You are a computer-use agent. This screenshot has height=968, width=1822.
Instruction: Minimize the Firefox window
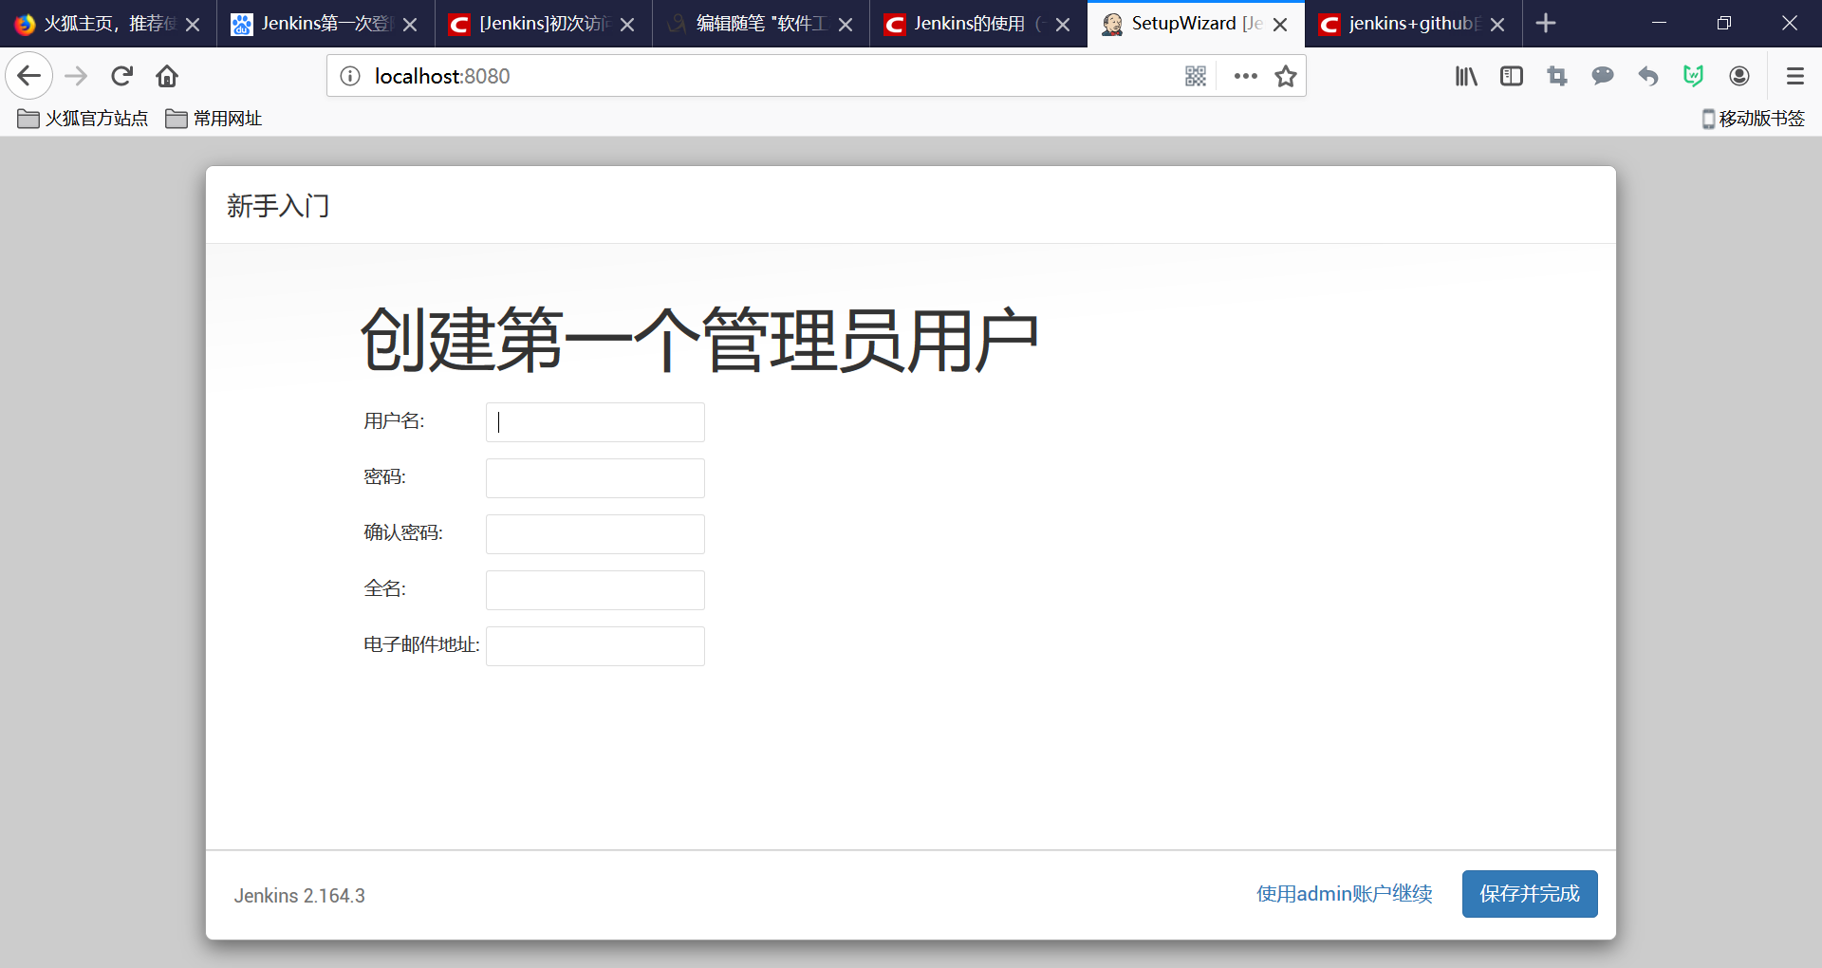(1659, 23)
